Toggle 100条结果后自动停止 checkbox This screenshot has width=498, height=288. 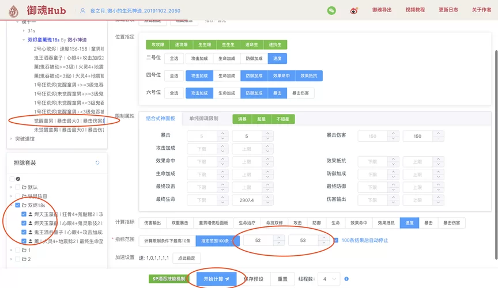point(336,240)
